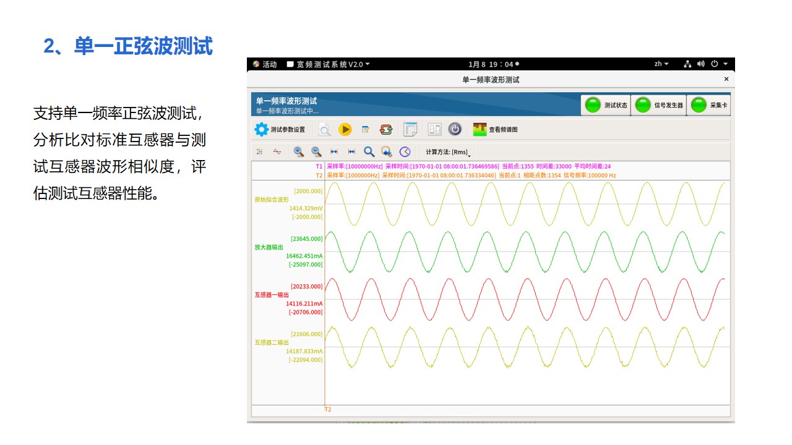Image resolution: width=792 pixels, height=445 pixels.
Task: Click the clock-shaped time measurement icon
Action: pos(405,151)
